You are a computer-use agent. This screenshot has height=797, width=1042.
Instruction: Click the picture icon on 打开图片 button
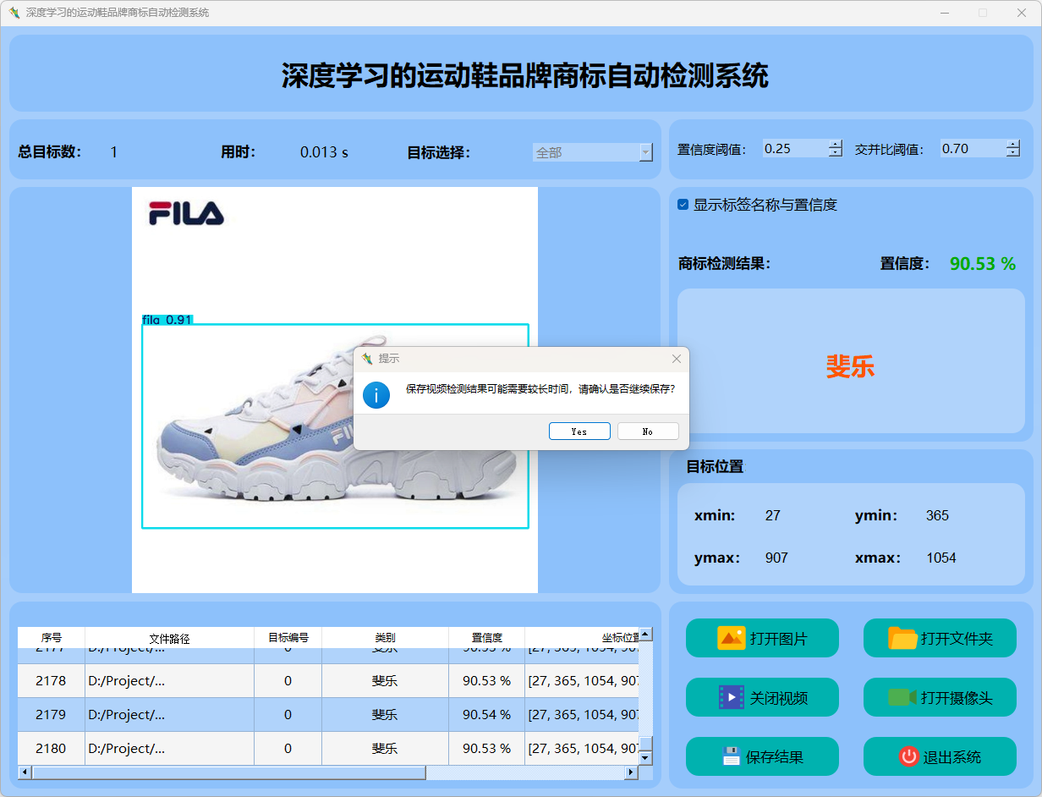point(731,638)
